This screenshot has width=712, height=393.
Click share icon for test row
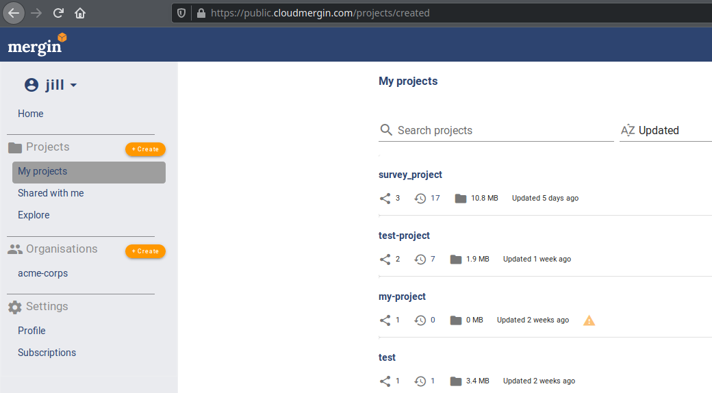(x=385, y=381)
